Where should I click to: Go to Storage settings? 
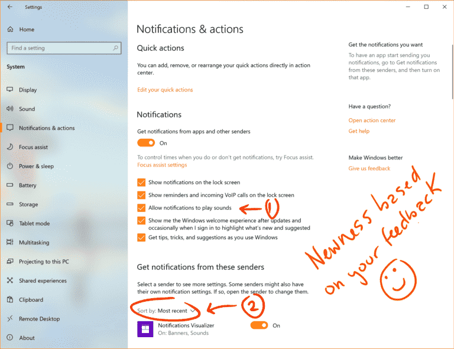coord(28,204)
